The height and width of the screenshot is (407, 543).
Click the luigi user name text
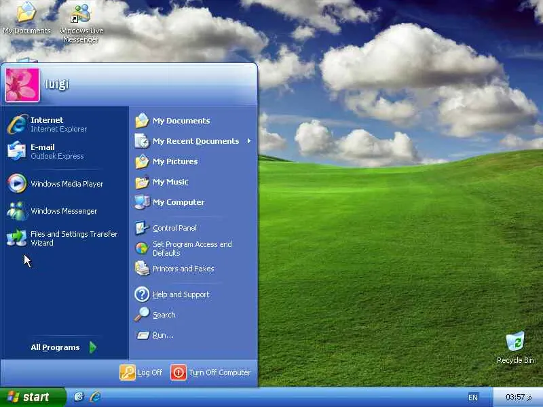[x=57, y=83]
